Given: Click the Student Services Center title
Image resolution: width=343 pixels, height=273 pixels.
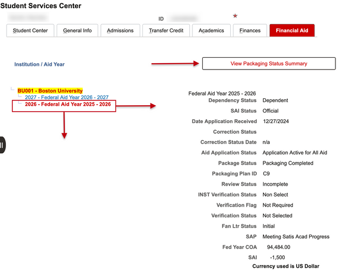Looking at the screenshot, I should click(x=40, y=6).
